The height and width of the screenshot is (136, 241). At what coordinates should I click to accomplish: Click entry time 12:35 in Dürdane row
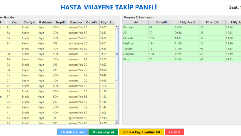(x=187, y=54)
